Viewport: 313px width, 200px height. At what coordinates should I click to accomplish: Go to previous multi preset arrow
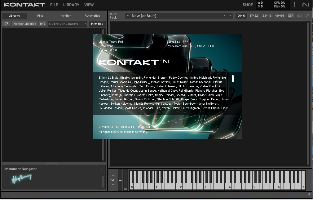tap(225, 16)
